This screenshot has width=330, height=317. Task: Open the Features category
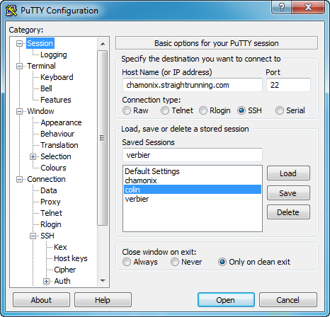[56, 100]
